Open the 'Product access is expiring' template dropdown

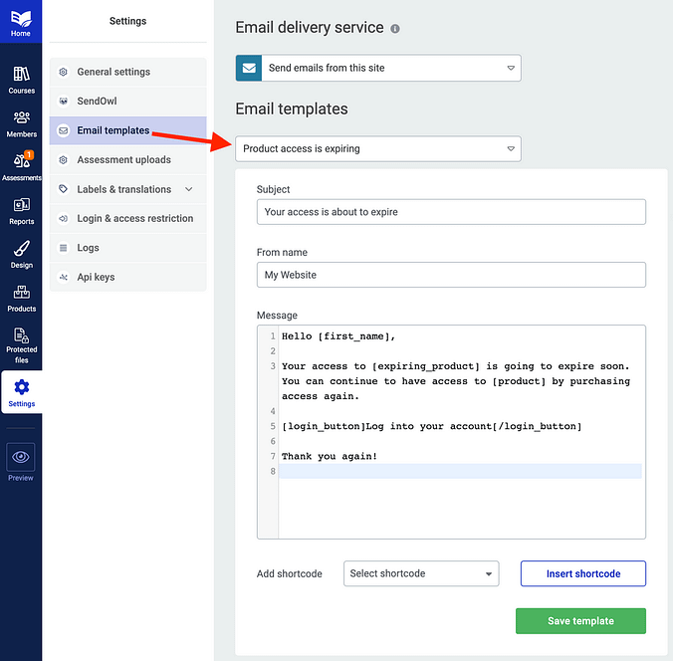[378, 149]
